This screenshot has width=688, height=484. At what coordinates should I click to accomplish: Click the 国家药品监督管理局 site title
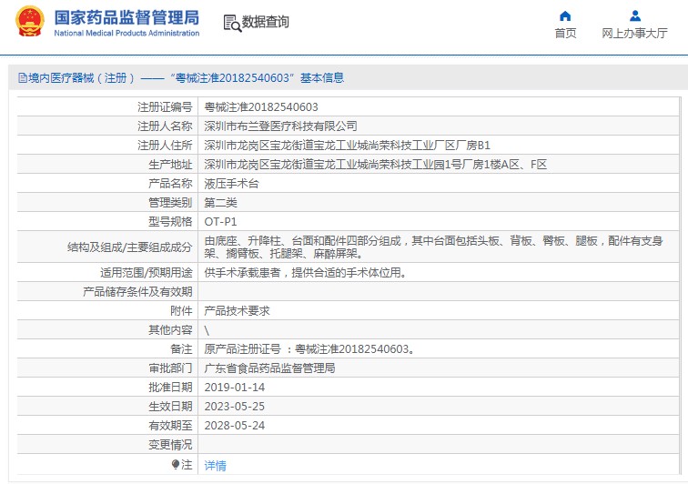tap(126, 16)
